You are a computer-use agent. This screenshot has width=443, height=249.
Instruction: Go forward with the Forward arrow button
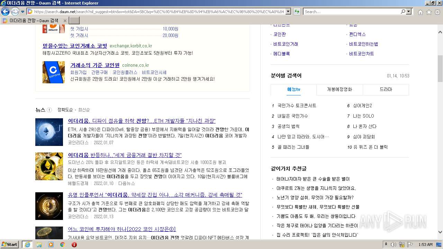point(15,12)
